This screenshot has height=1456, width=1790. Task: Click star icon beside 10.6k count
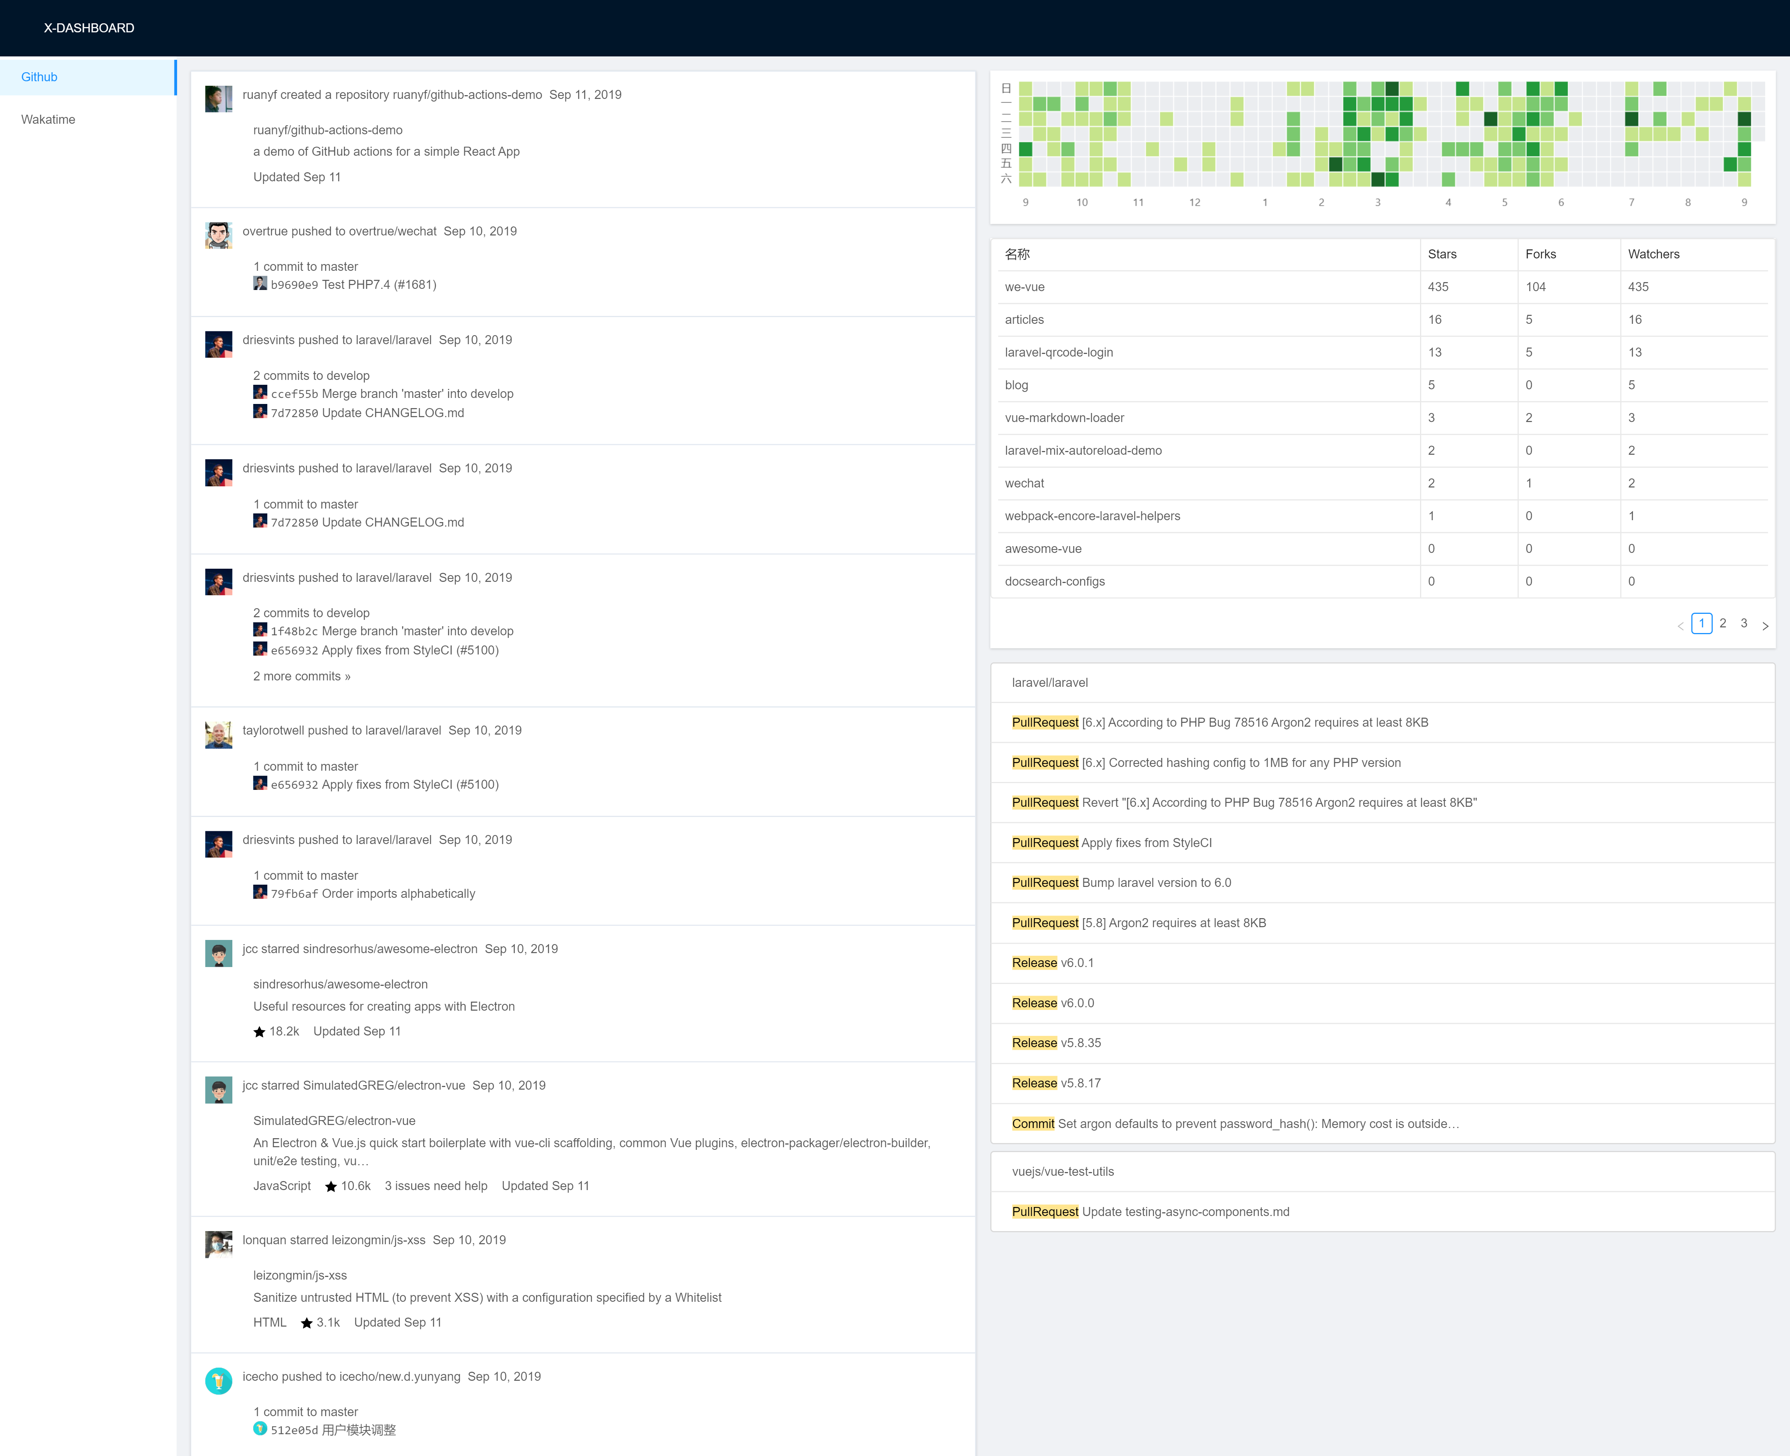[330, 1187]
